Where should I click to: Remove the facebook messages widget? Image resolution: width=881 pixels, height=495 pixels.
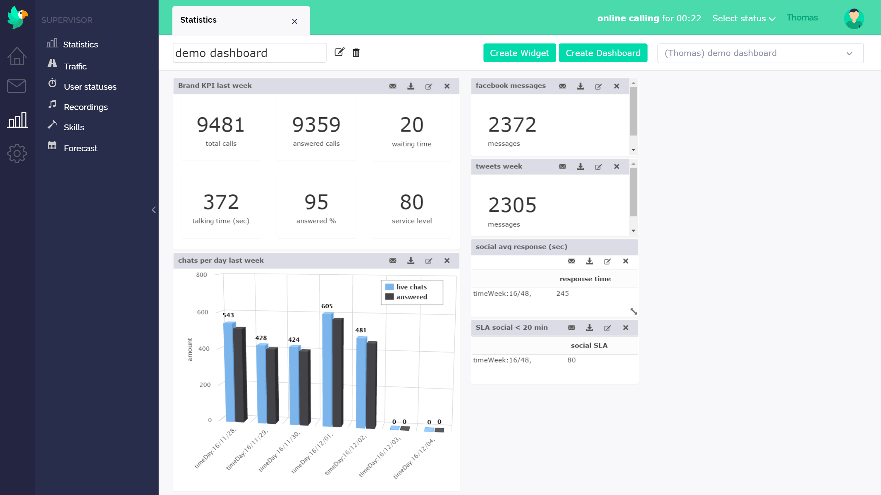pos(616,86)
